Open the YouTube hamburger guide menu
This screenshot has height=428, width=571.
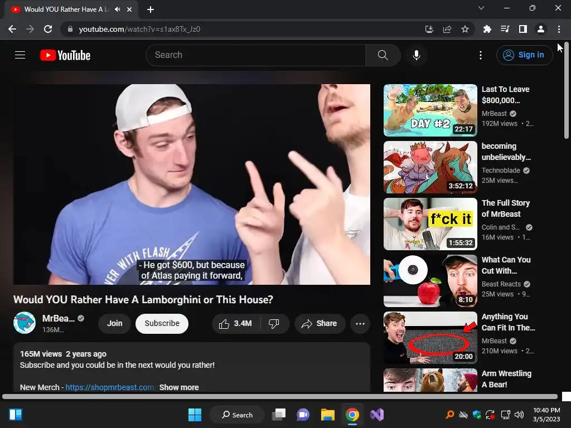pyautogui.click(x=20, y=55)
